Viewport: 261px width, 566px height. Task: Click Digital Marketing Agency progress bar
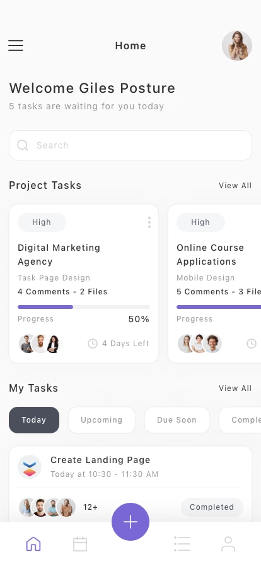point(84,307)
